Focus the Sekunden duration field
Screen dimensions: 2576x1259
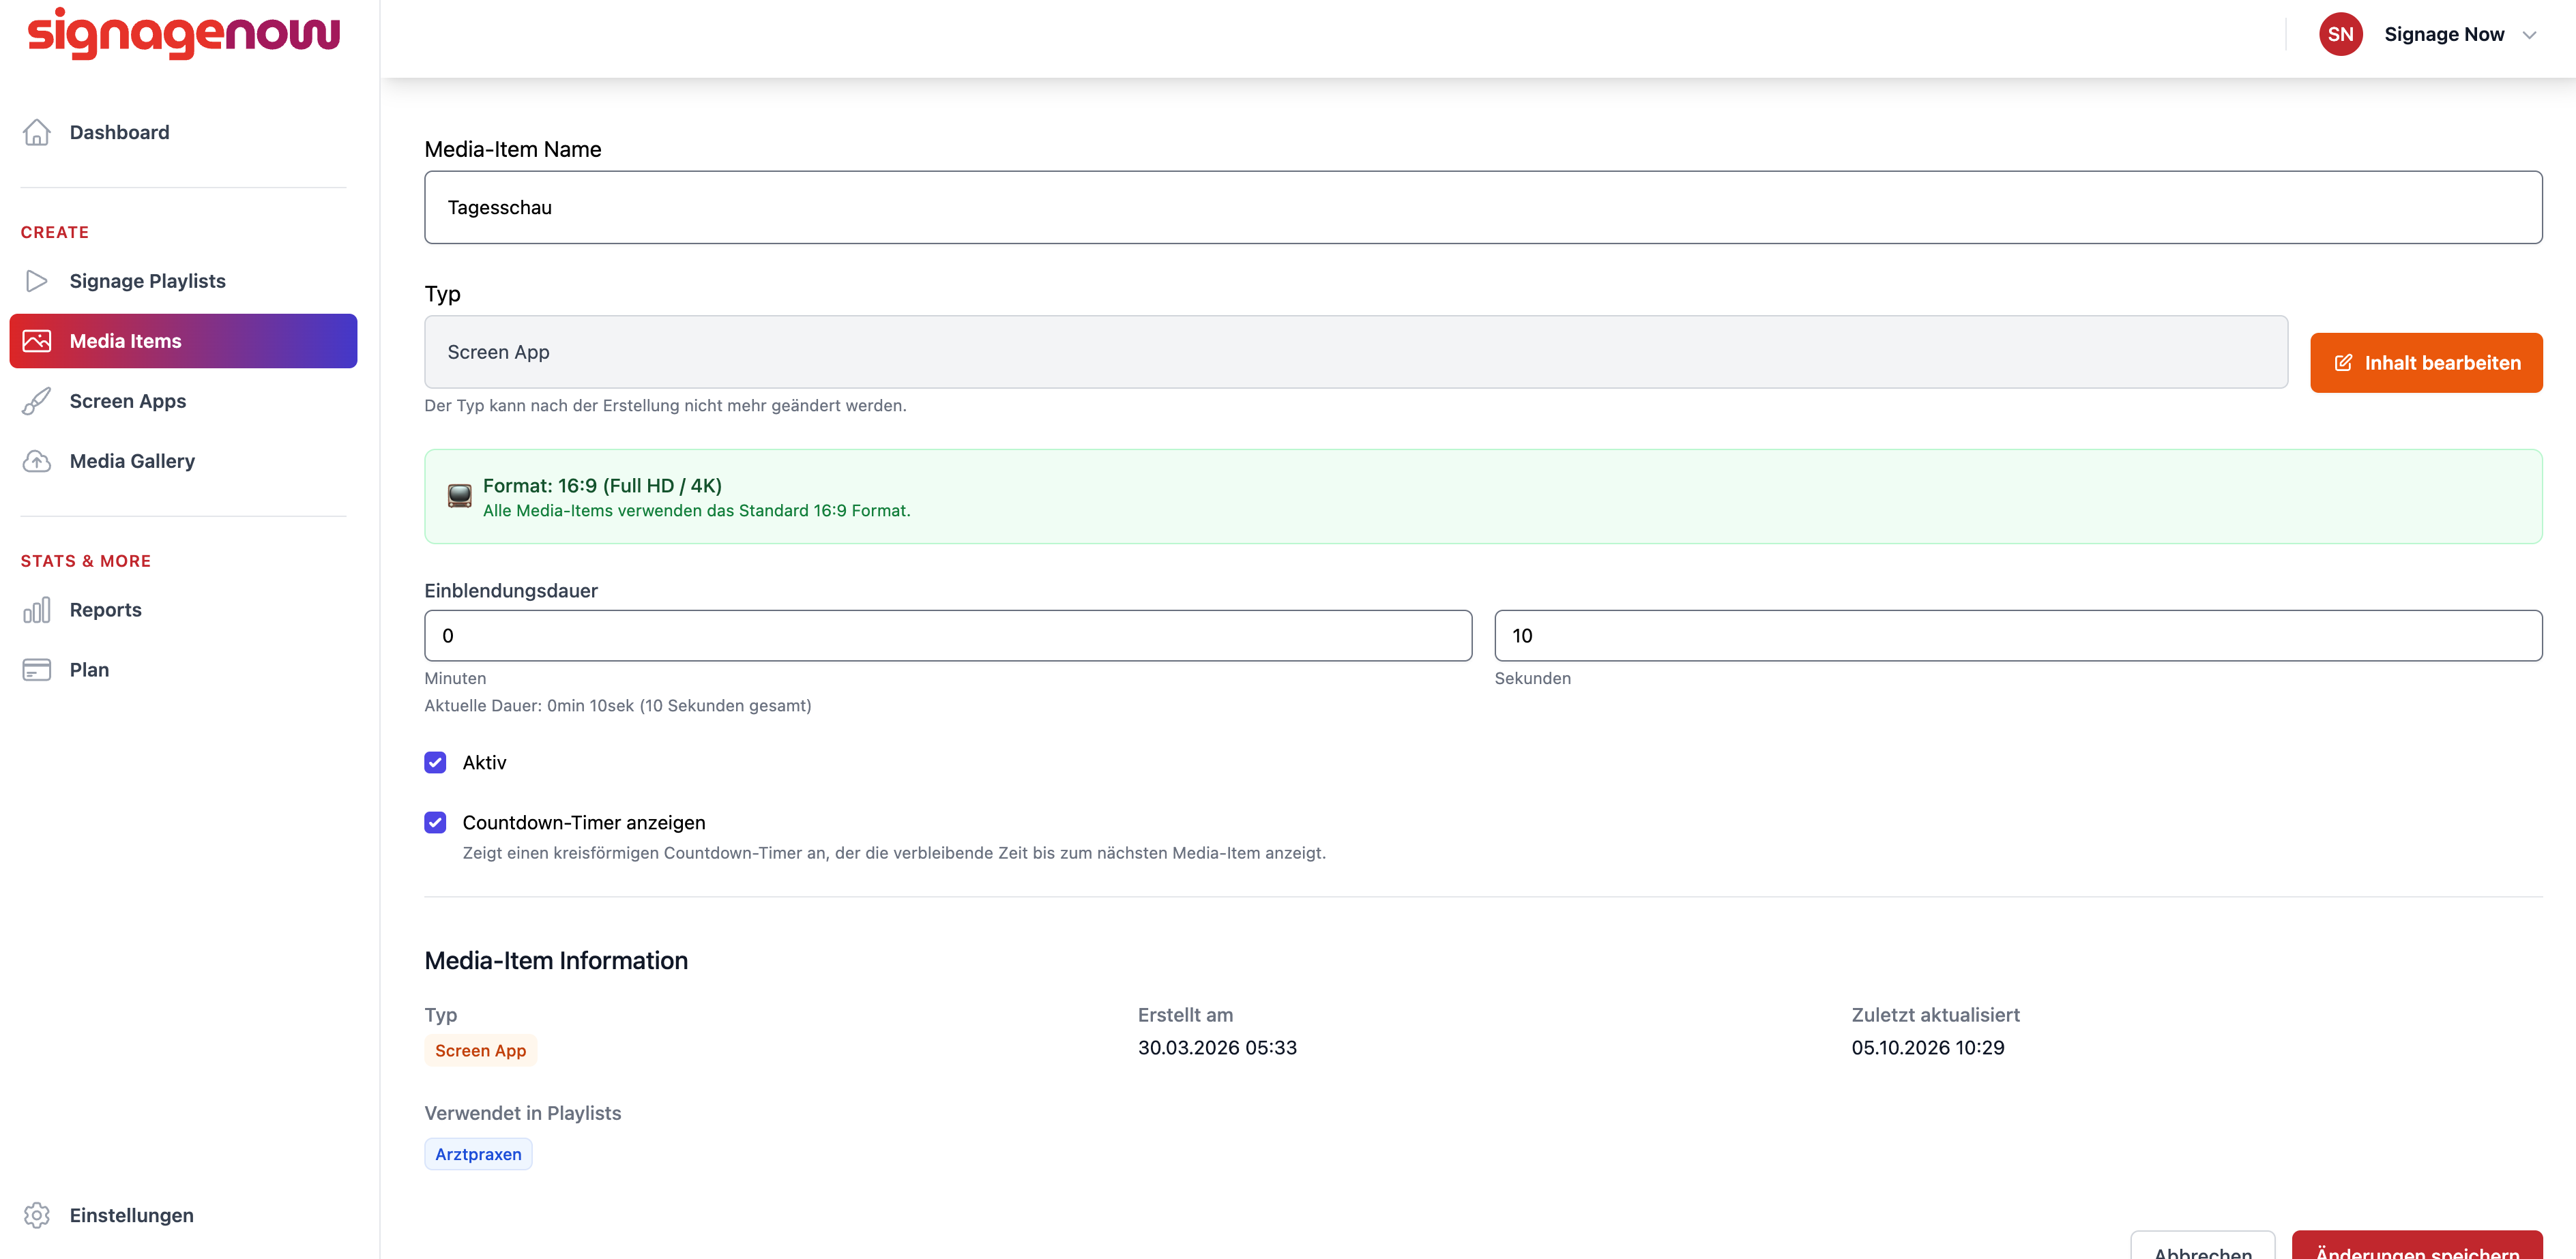[x=2018, y=636]
